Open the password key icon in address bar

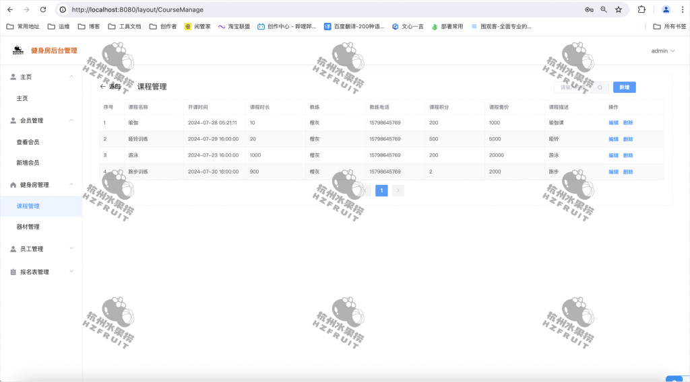(589, 9)
